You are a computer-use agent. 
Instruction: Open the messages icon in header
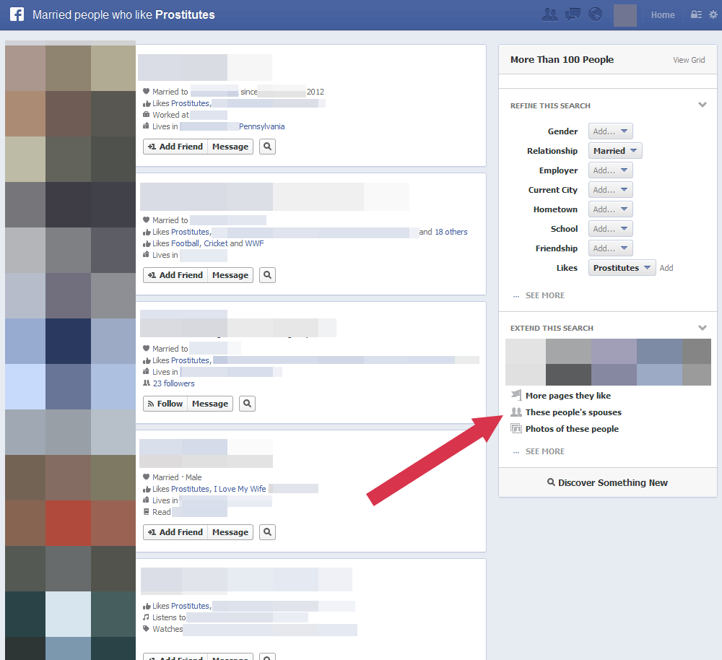(573, 14)
